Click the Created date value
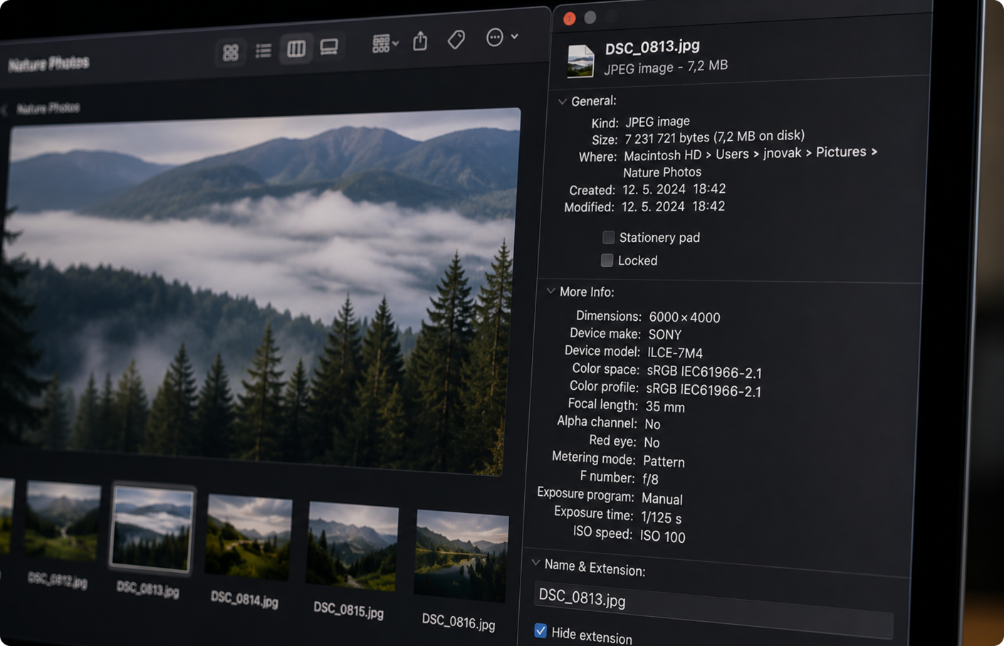Image resolution: width=1004 pixels, height=646 pixels. click(x=674, y=189)
